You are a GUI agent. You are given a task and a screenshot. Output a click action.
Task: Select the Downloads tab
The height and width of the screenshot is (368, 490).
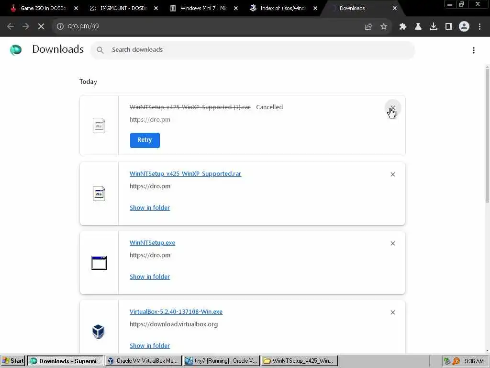point(352,8)
